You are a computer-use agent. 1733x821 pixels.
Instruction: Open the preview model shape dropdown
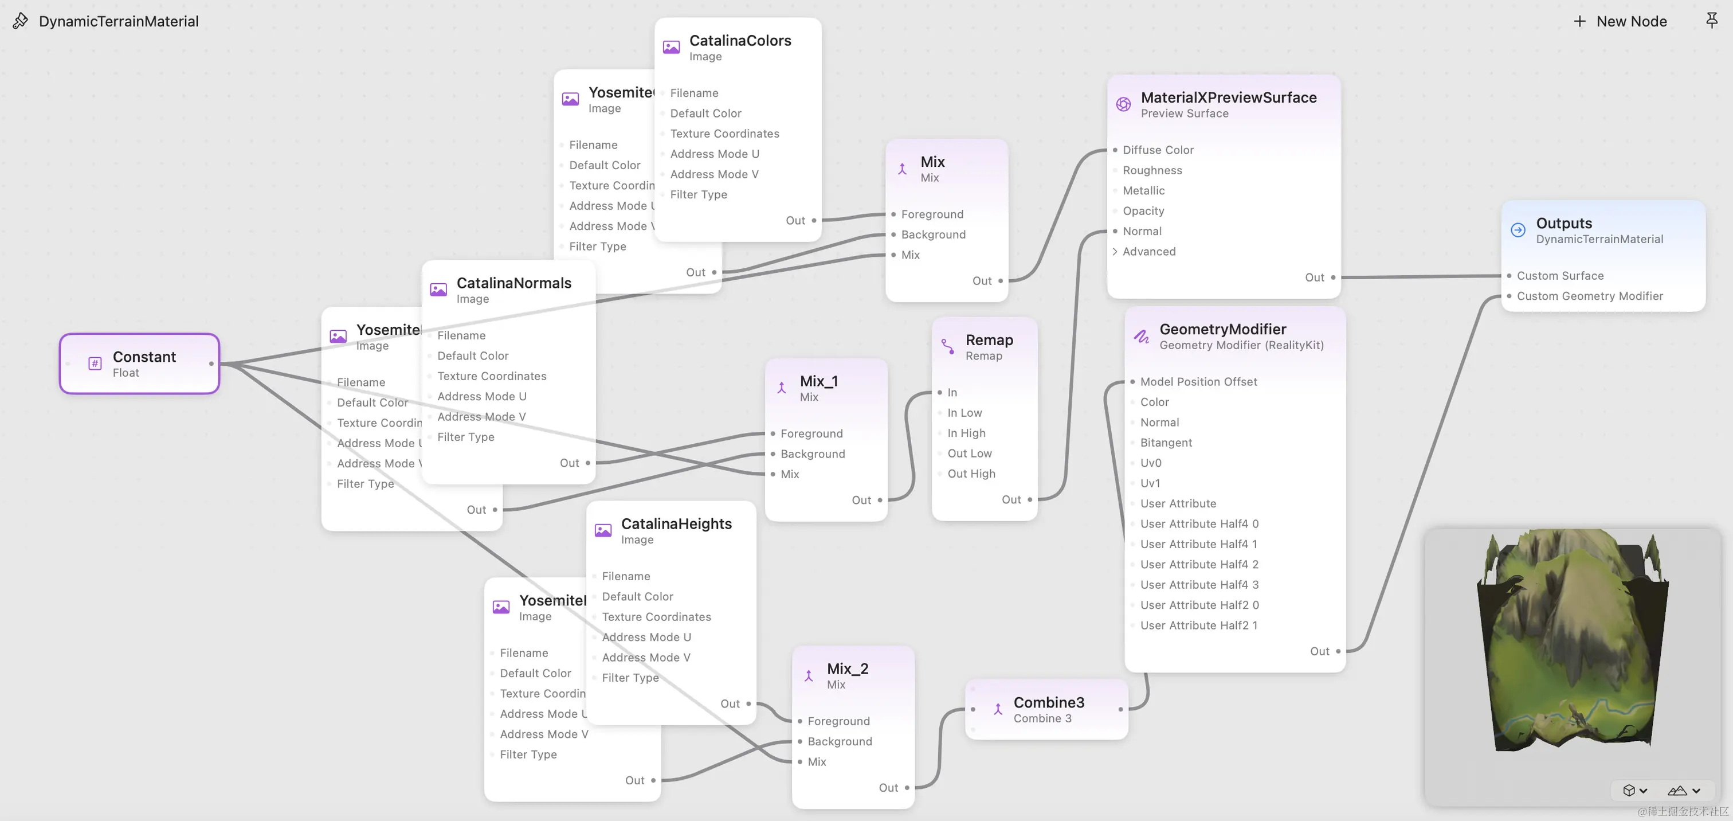(1635, 790)
